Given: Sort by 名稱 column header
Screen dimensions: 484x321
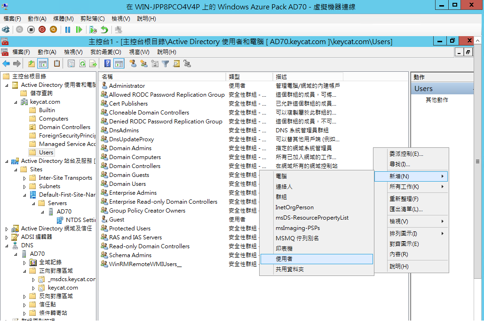Looking at the screenshot, I should click(162, 76).
